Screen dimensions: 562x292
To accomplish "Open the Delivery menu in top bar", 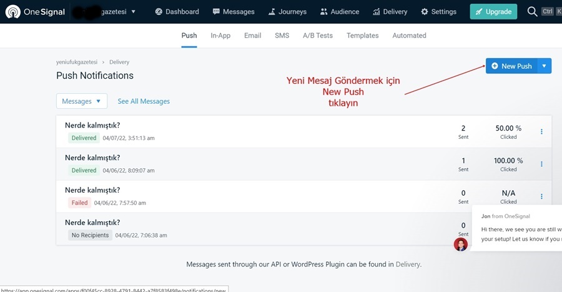I will coord(390,12).
